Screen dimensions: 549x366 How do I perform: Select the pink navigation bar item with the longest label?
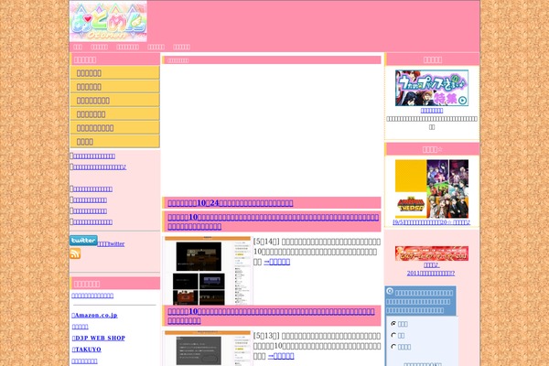127,47
